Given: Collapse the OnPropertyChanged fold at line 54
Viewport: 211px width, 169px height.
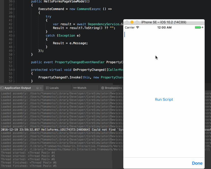Looking at the screenshot, I should click(x=14, y=70).
